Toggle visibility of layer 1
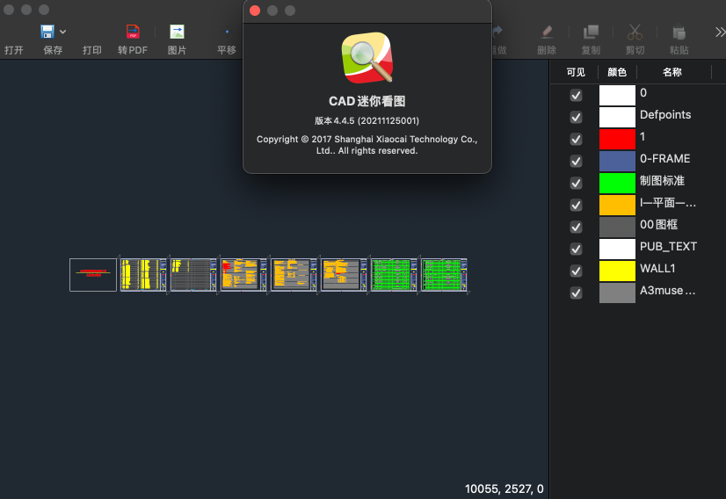726x499 pixels. pos(576,140)
